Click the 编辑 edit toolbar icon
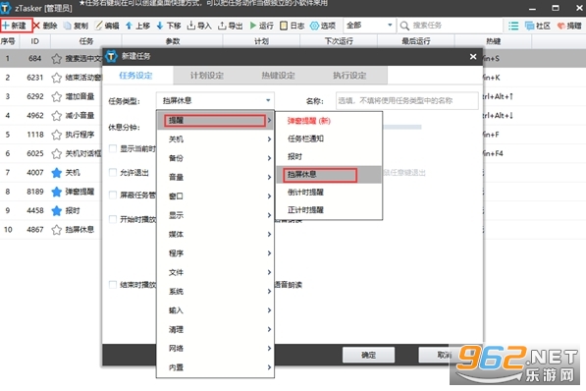The image size is (586, 391). coord(99,26)
